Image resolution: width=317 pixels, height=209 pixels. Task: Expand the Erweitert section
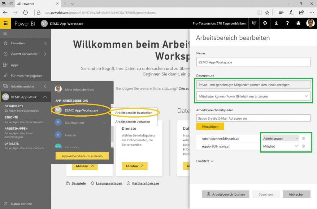tap(205, 161)
